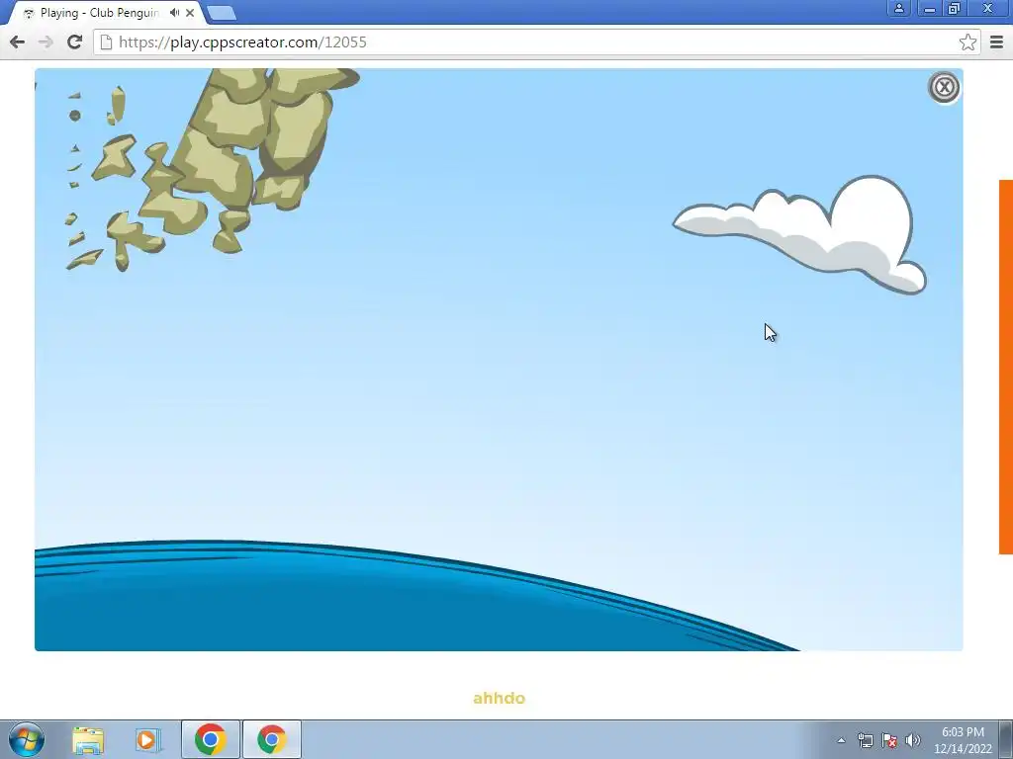Open the volume control in the tray
This screenshot has width=1013, height=759.
[x=913, y=740]
